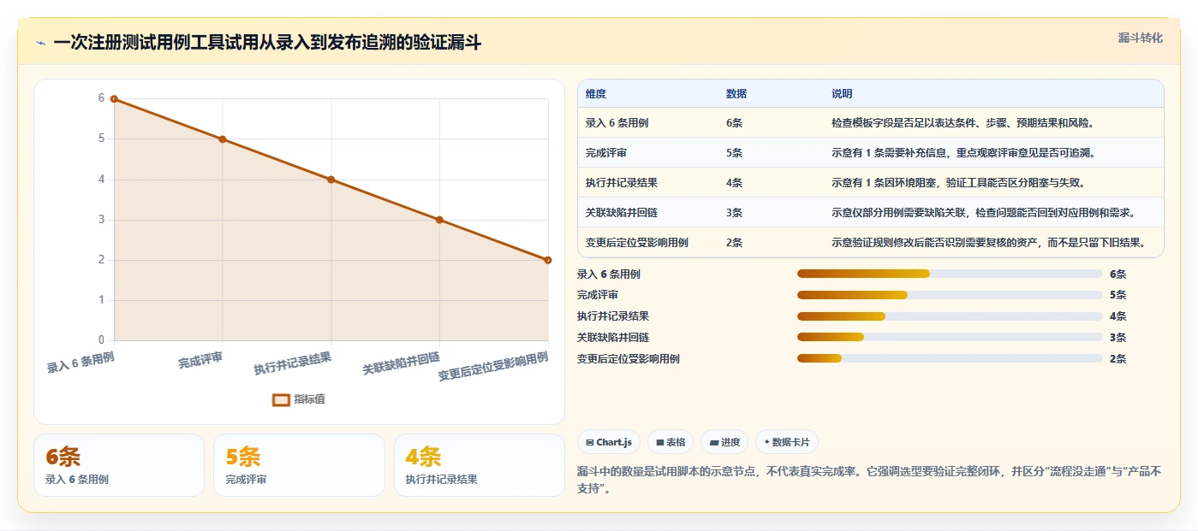Viewport: 1198px width, 531px height.
Task: Open the 5条 stat card
Action: click(x=299, y=465)
